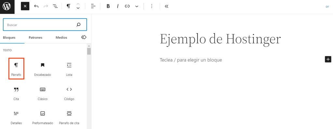Click the redo arrow icon
The image size is (333, 129).
[46, 6]
